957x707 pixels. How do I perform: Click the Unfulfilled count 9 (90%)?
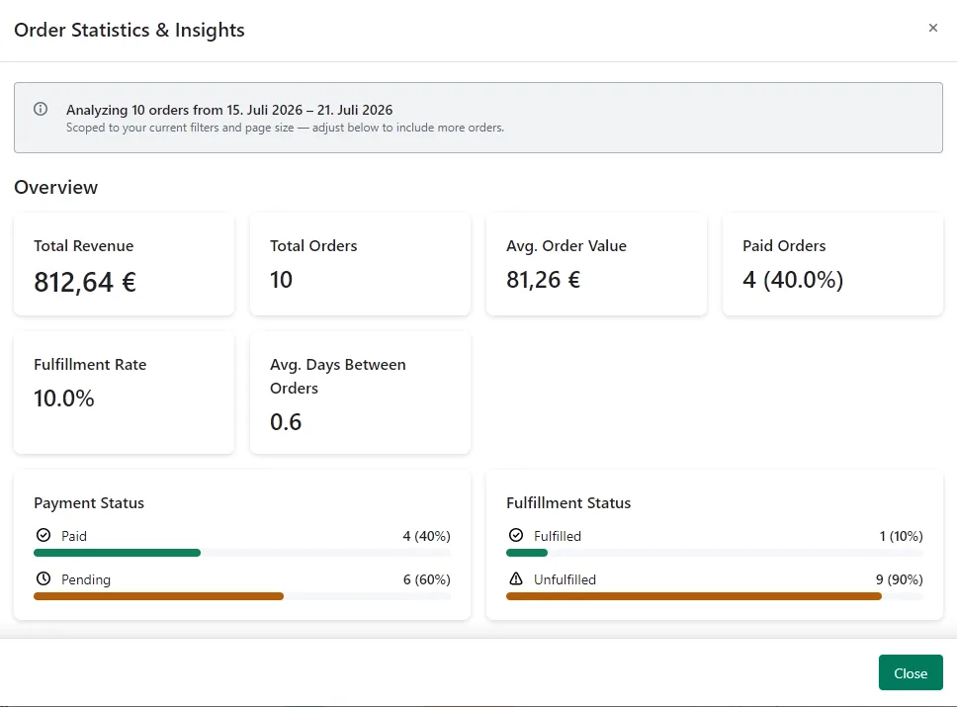coord(899,579)
